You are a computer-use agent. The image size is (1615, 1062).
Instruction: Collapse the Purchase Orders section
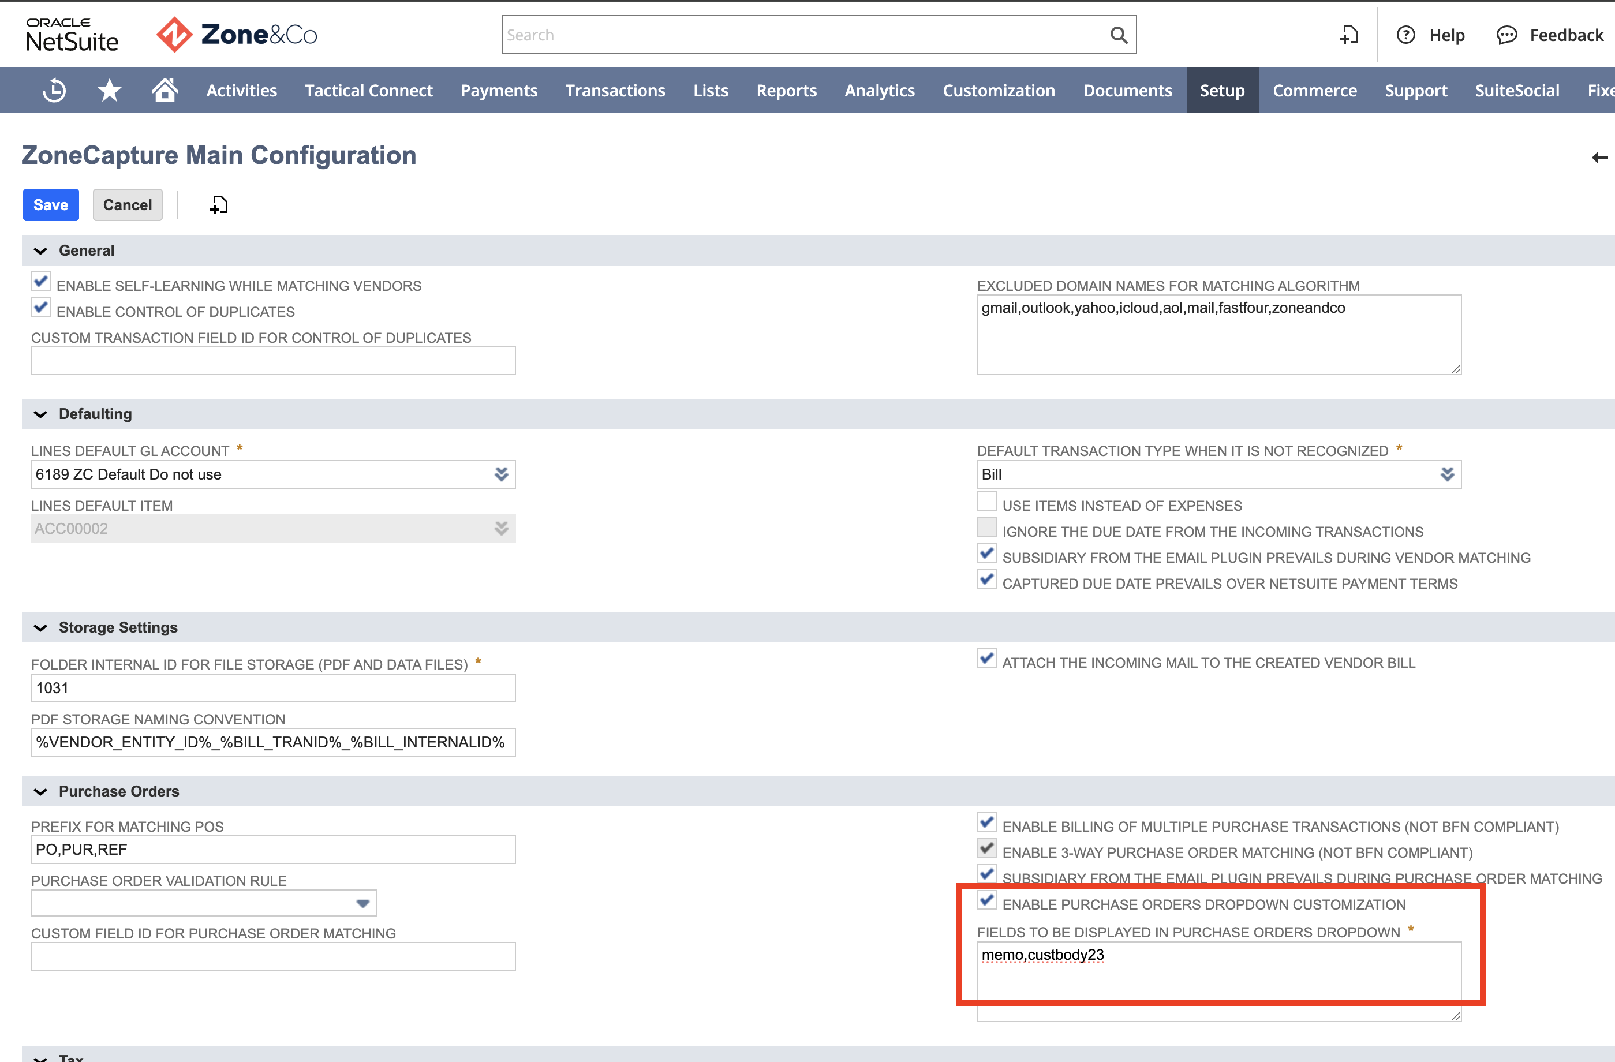[41, 792]
